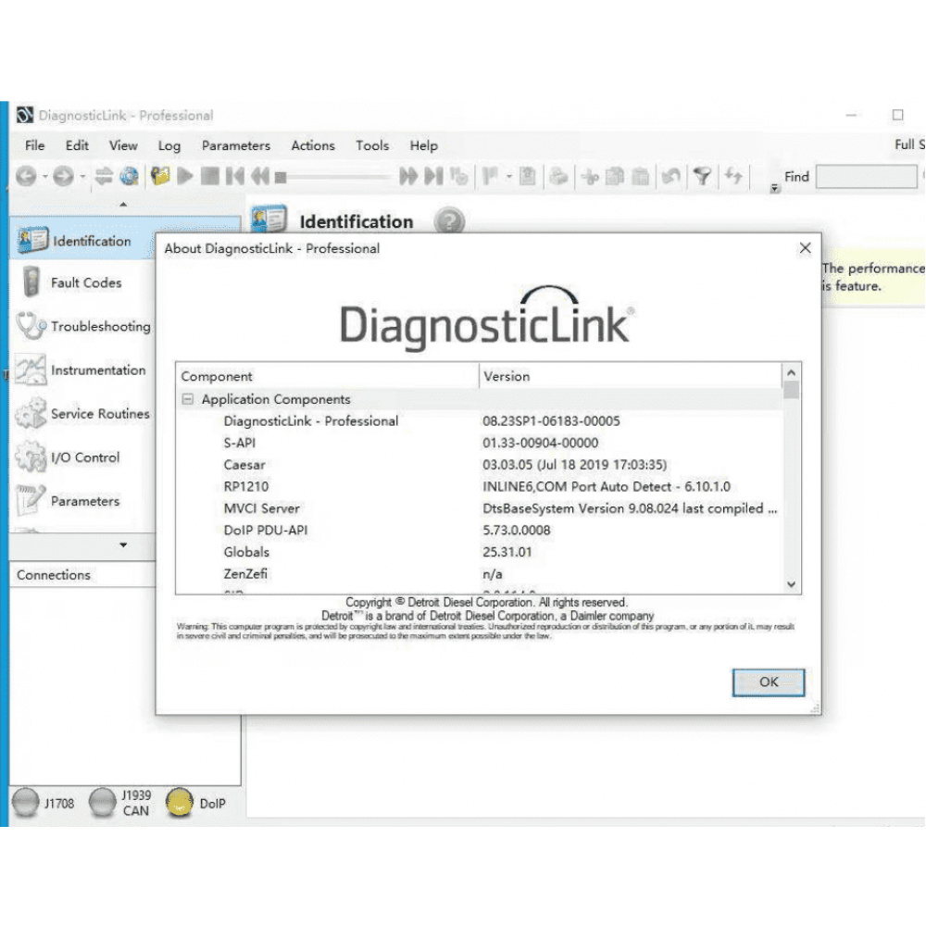
Task: Click the navigate back arrow in toolbar
Action: pyautogui.click(x=26, y=174)
